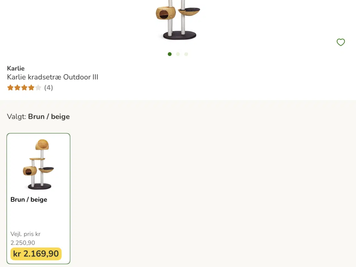Click the 2.250,90 recommended price value
The image size is (356, 267).
(23, 243)
